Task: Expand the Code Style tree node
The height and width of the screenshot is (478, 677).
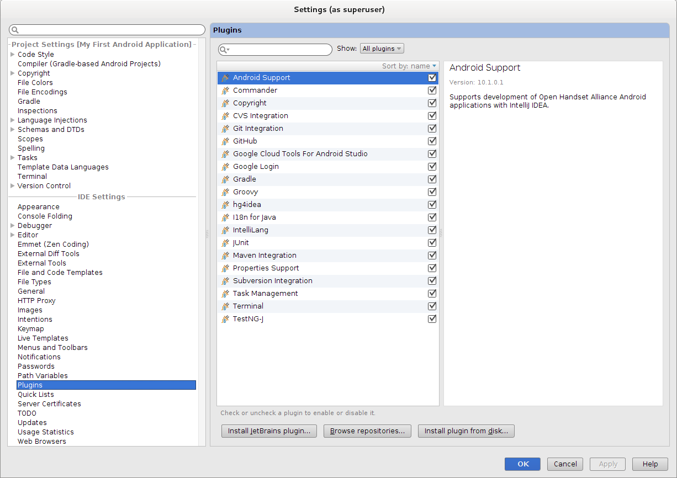Action: [x=13, y=55]
